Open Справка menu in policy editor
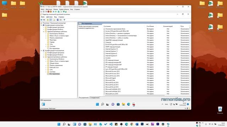 click(x=61, y=17)
